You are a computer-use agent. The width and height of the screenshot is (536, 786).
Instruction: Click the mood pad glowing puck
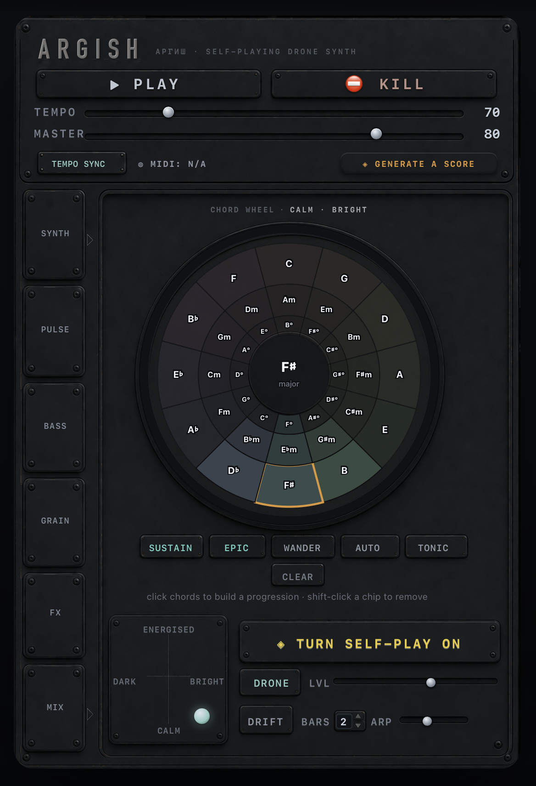pyautogui.click(x=202, y=716)
